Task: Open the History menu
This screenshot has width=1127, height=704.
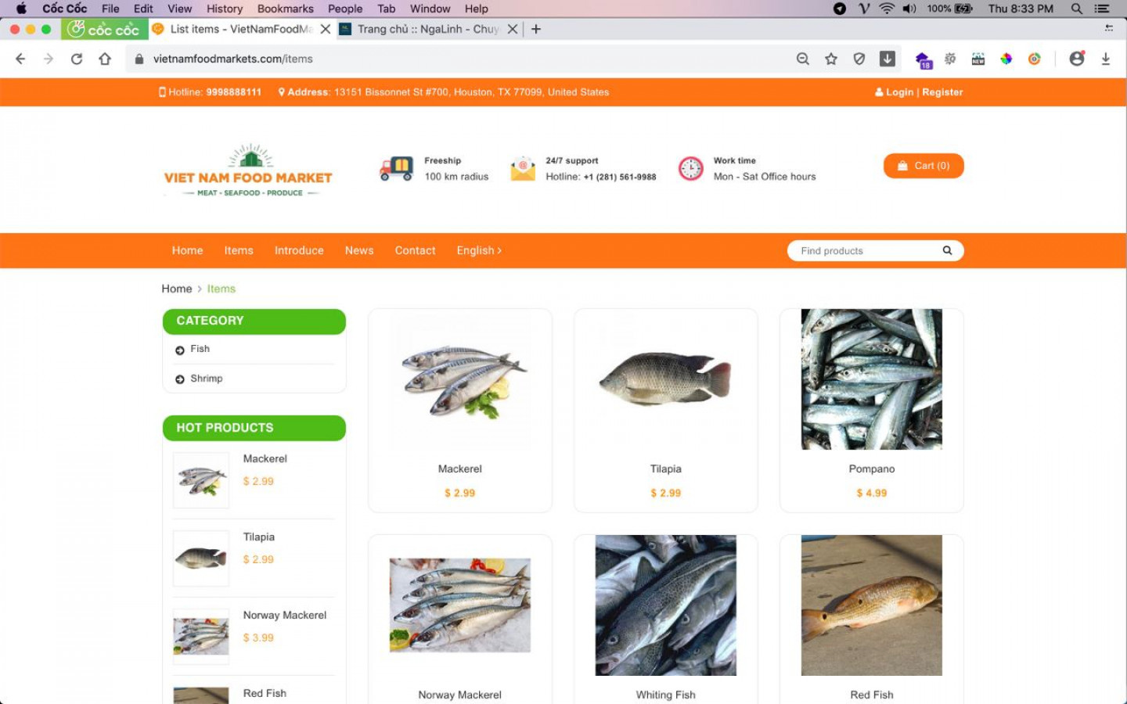Action: point(225,9)
